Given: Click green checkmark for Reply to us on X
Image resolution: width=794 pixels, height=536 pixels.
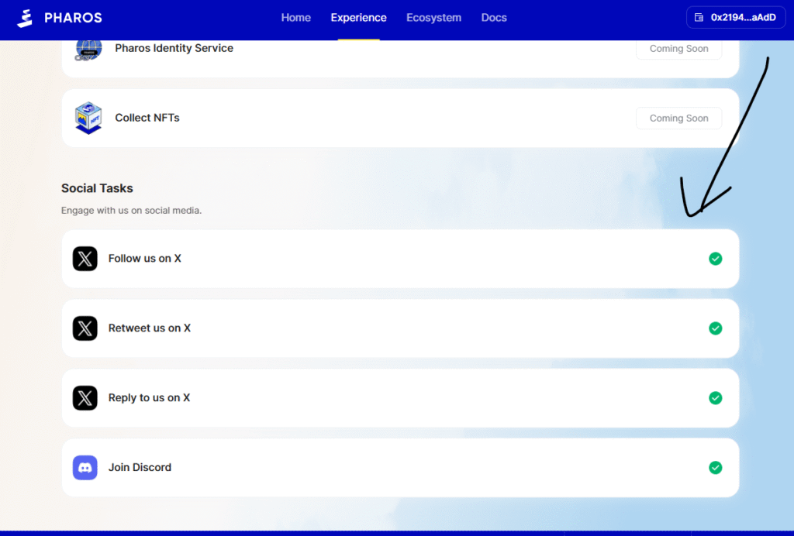Looking at the screenshot, I should click(716, 398).
